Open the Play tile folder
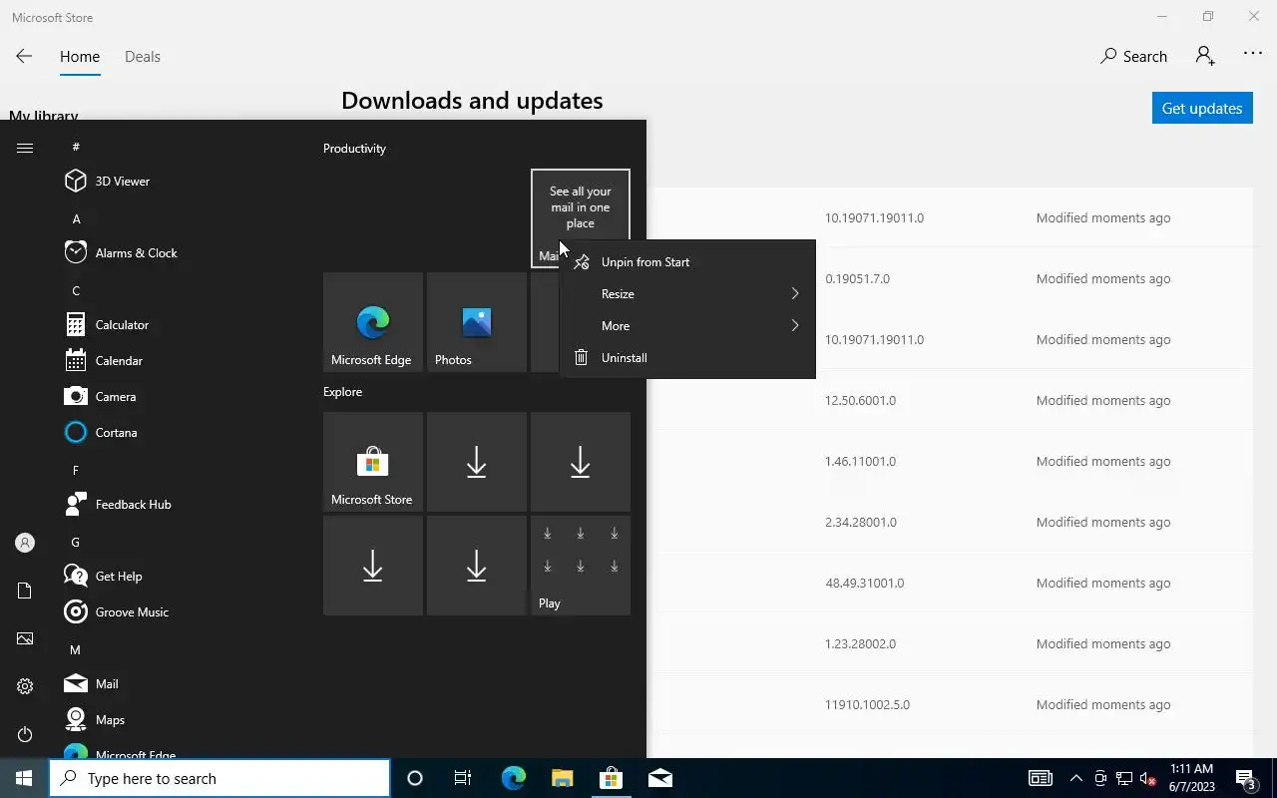Screen dimensions: 1277x798 (x=581, y=566)
